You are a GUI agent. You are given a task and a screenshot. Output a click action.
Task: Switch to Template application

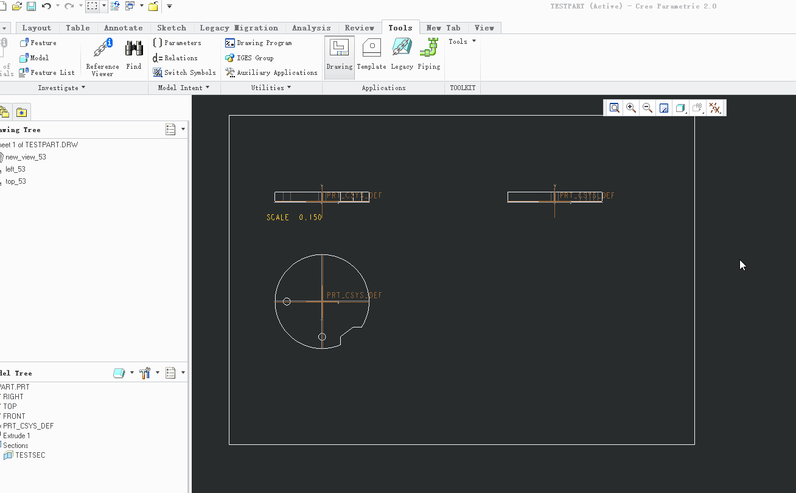pos(371,55)
